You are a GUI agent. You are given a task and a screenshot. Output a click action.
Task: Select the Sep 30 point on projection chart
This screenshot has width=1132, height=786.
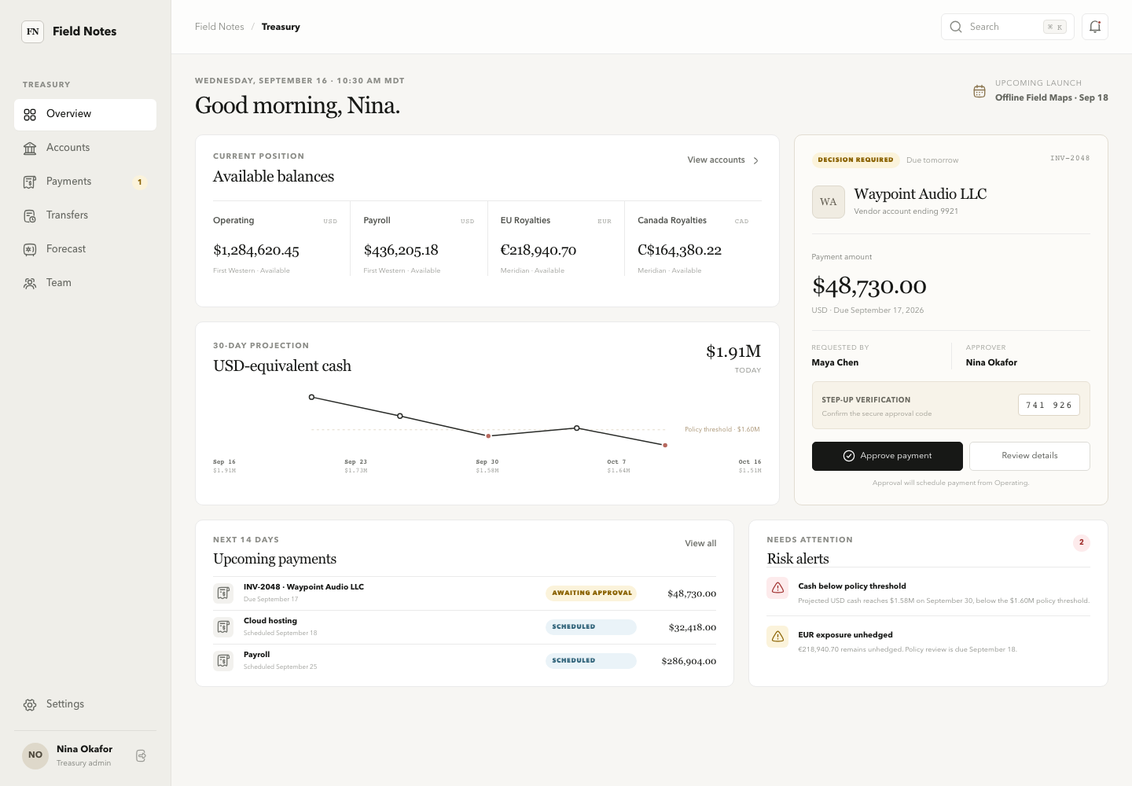pyautogui.click(x=488, y=435)
